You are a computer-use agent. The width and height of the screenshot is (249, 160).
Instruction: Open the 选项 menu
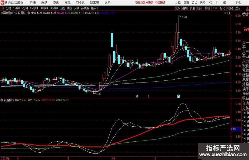202,3
